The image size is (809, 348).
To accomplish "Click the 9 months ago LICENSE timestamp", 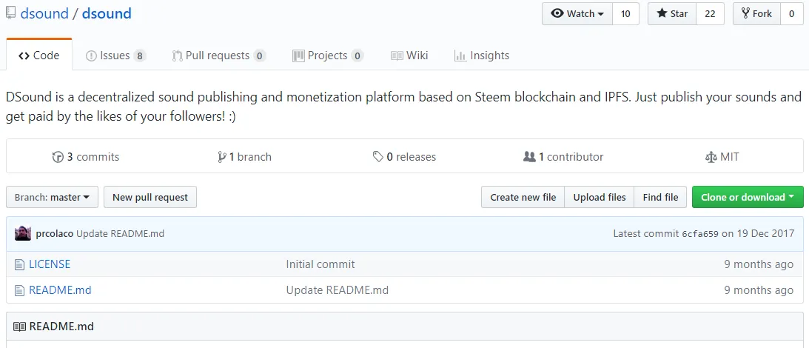I will pyautogui.click(x=759, y=264).
